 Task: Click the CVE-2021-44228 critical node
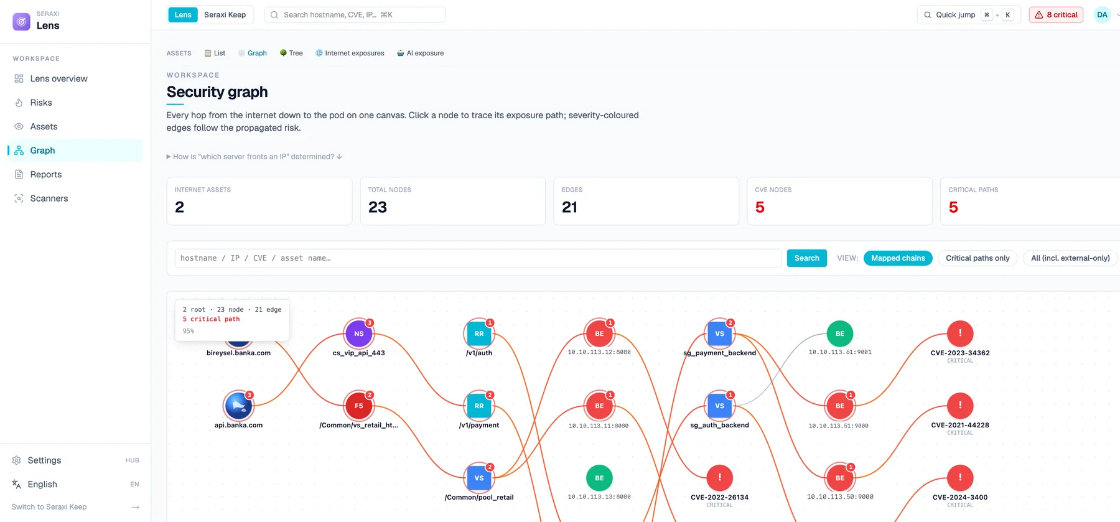point(960,406)
